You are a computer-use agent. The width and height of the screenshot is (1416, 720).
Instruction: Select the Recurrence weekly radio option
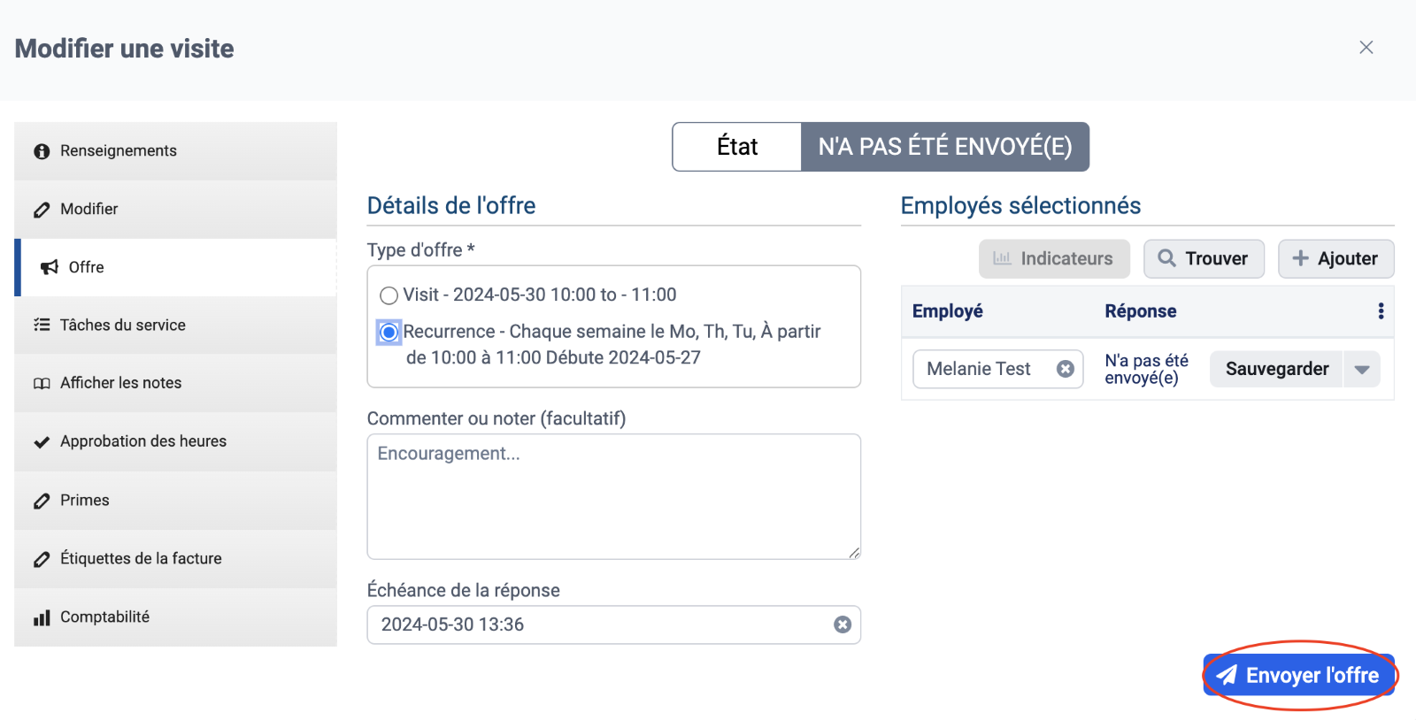click(389, 333)
